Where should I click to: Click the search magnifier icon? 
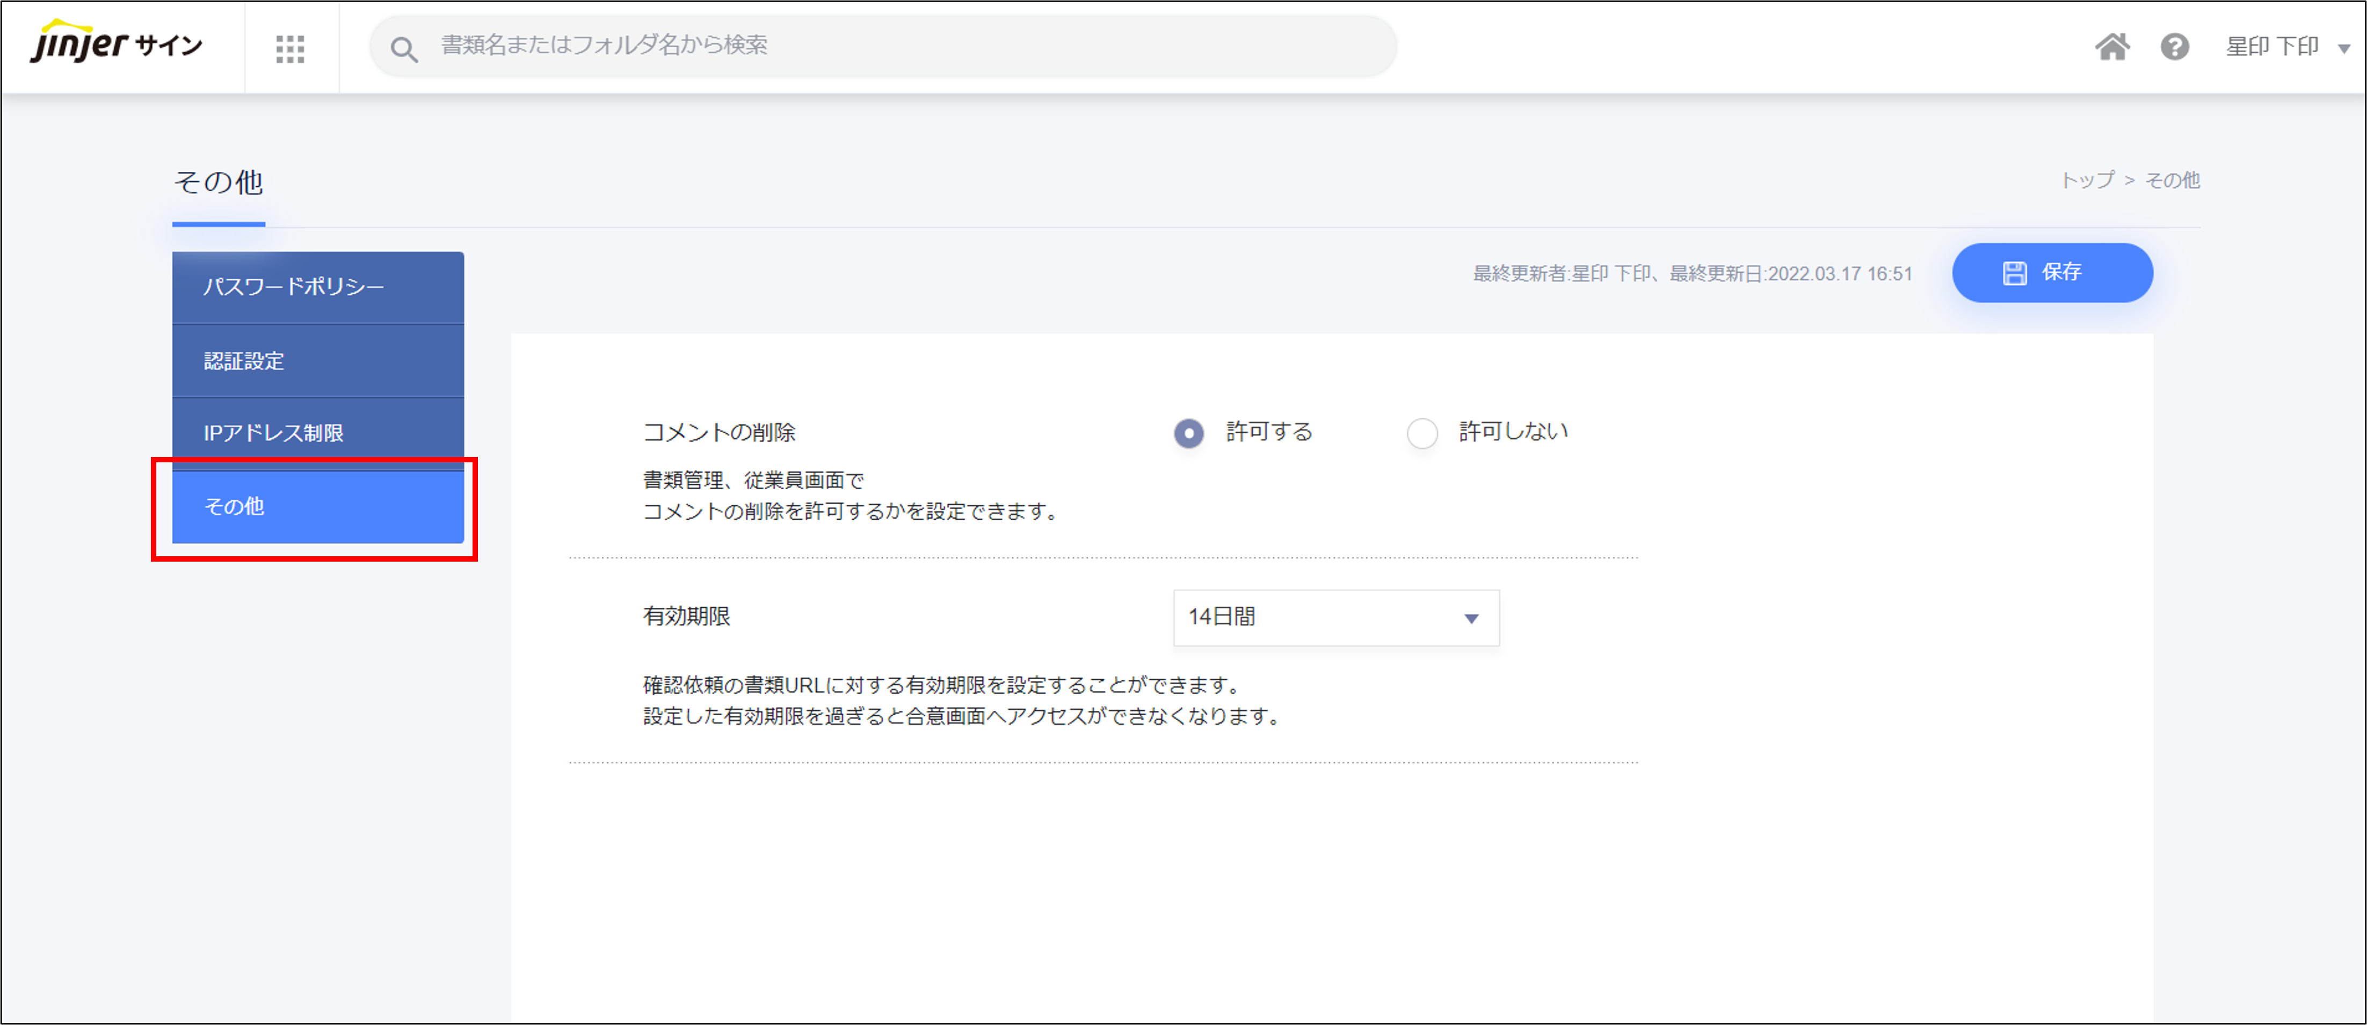coord(404,49)
